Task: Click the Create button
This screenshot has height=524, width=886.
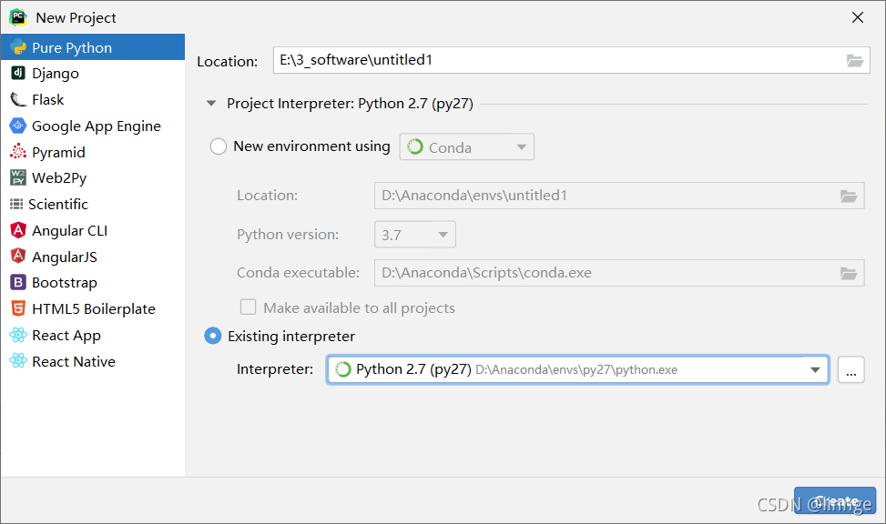Action: [835, 500]
